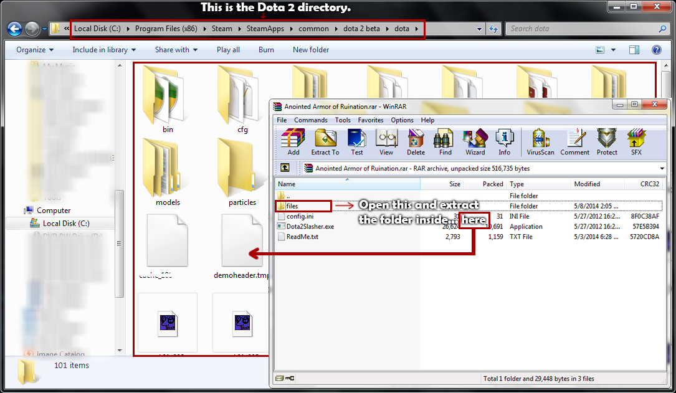Select the files folder row in WinRAR
This screenshot has width=676, height=393.
pos(469,206)
